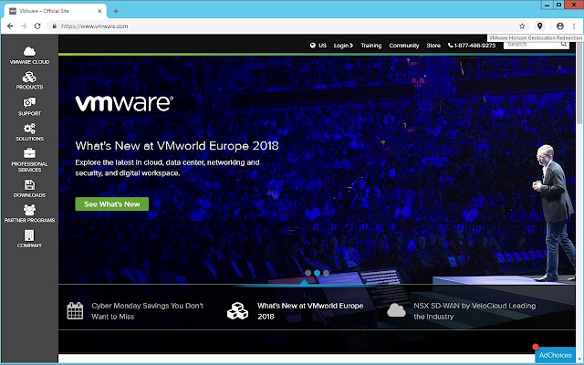Reload the page with refresh icon

[37, 26]
